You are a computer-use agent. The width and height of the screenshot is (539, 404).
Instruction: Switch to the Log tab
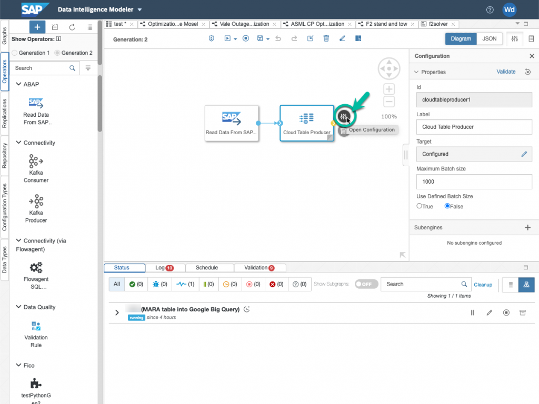coord(164,268)
